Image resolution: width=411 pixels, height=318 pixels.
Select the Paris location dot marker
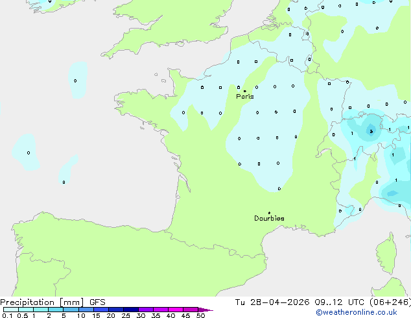point(245,91)
